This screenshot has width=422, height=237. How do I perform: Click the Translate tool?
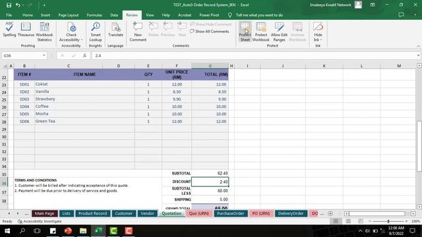tap(116, 30)
